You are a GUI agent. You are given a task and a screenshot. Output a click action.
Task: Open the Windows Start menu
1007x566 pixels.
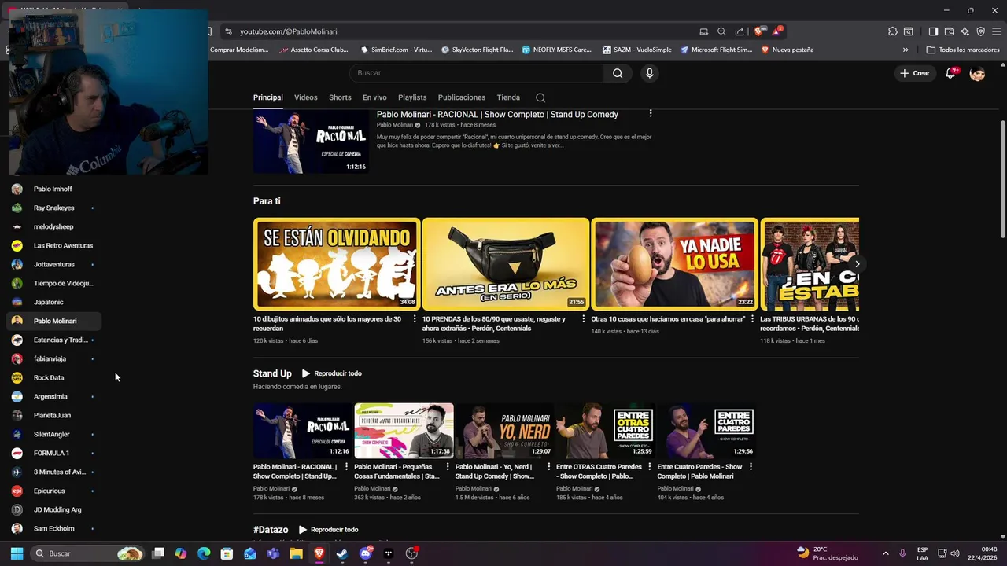(17, 553)
